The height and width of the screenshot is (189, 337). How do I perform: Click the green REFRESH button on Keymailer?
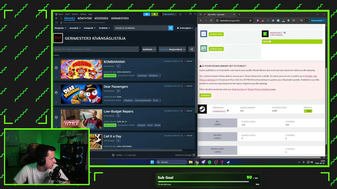pyautogui.click(x=205, y=95)
